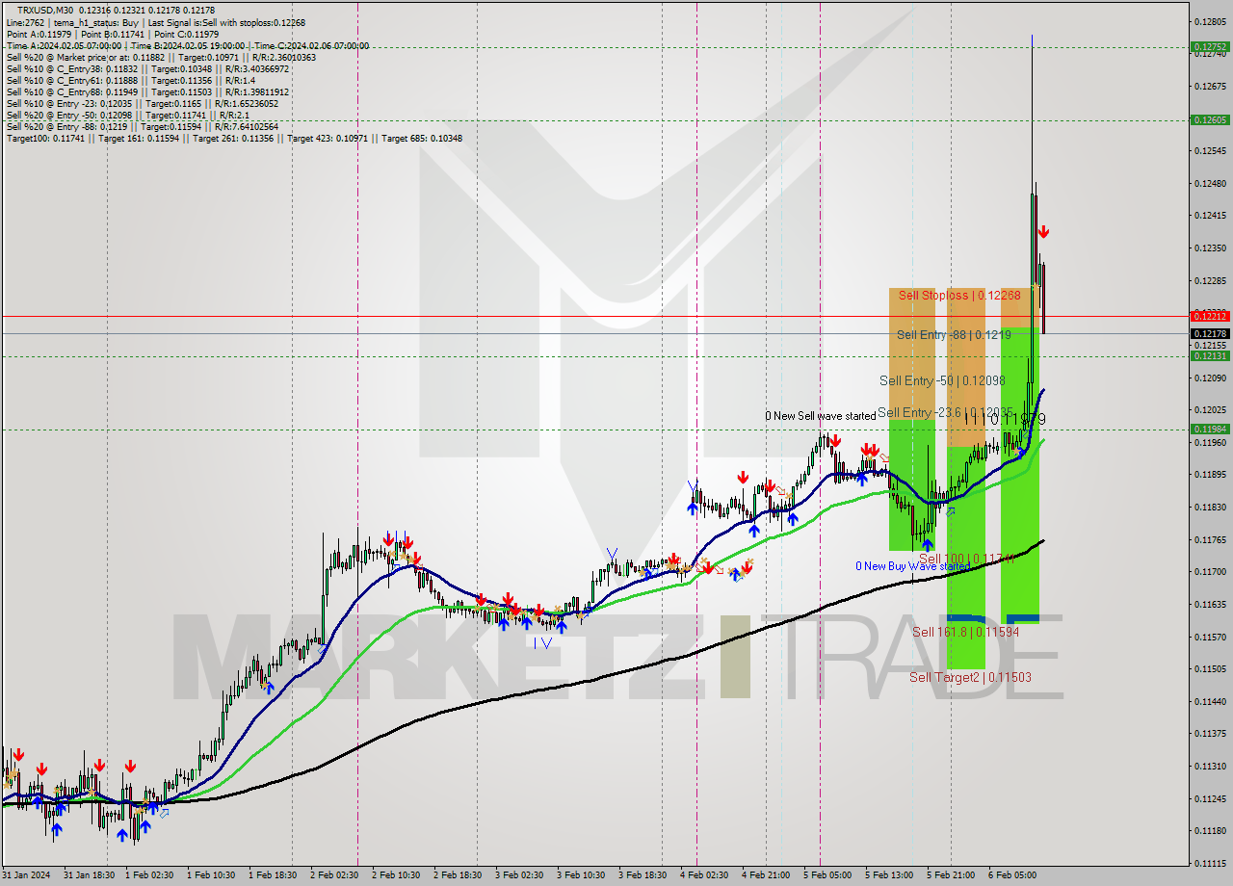Viewport: 1233px width, 886px height.
Task: Click the green 0.12752 price level tag
Action: point(1210,46)
